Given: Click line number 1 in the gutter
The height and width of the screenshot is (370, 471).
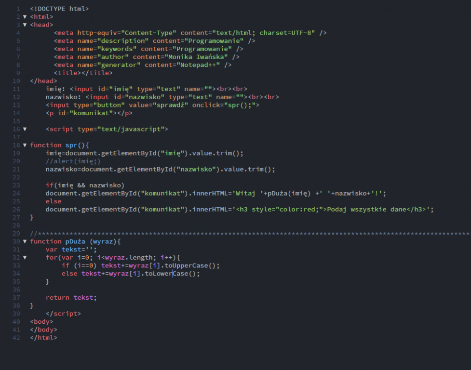Looking at the screenshot, I should [18, 9].
